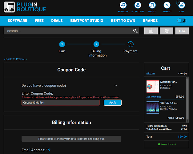Open the Cart basket icon
The image size is (193, 154).
point(182,5)
